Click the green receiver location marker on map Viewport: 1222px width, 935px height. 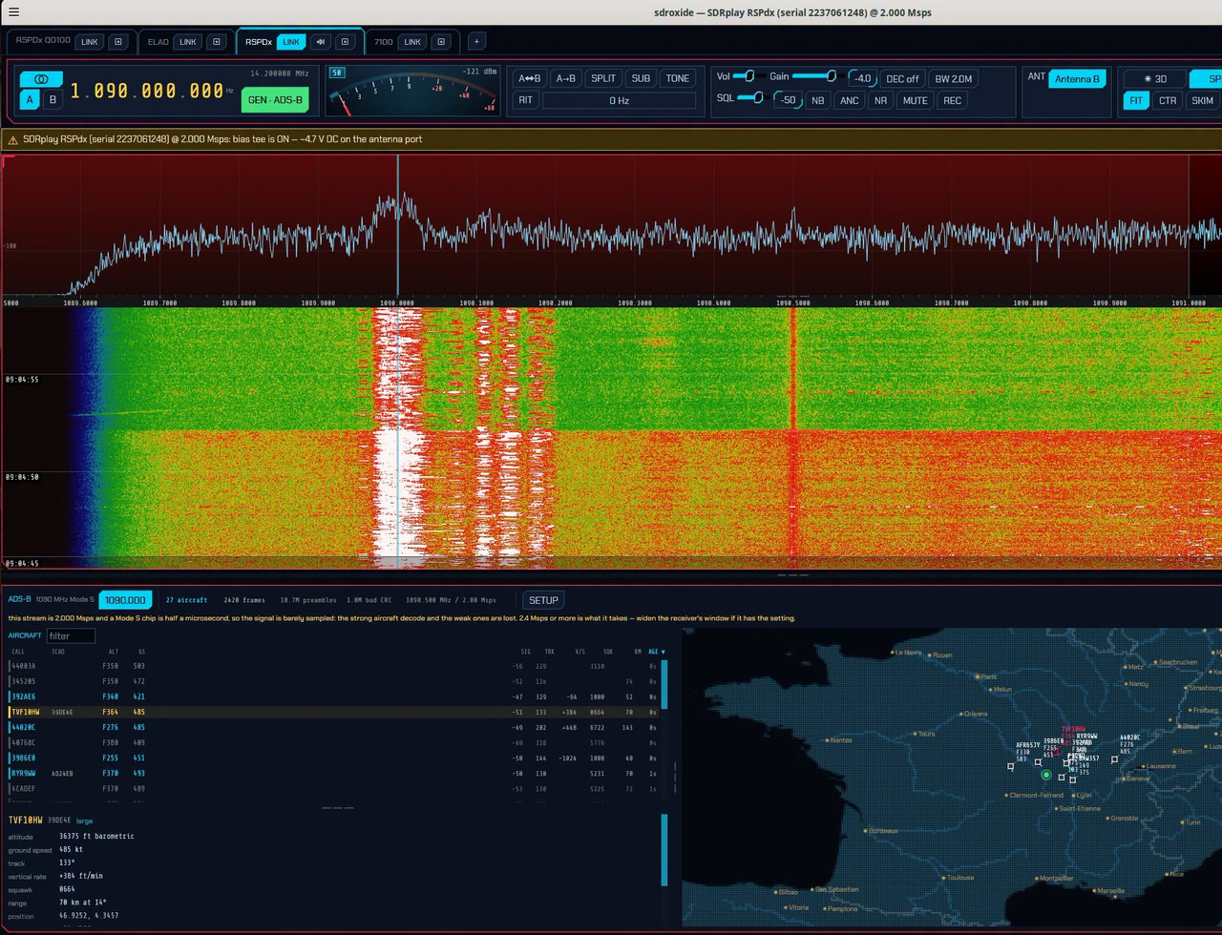click(x=1046, y=775)
